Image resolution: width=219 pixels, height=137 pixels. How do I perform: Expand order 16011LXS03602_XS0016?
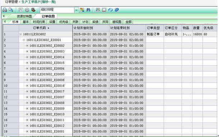click(x=27, y=85)
